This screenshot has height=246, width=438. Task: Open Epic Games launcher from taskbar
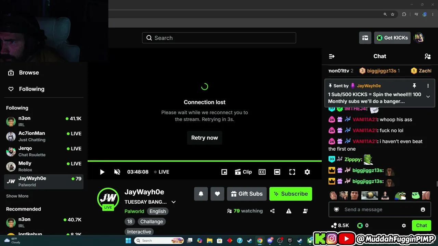290,241
